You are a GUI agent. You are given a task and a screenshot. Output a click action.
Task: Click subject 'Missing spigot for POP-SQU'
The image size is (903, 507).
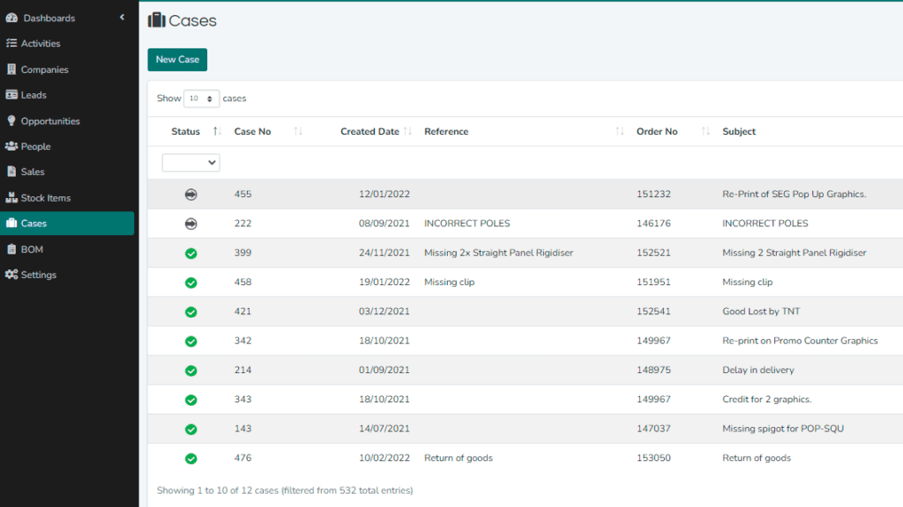click(783, 429)
